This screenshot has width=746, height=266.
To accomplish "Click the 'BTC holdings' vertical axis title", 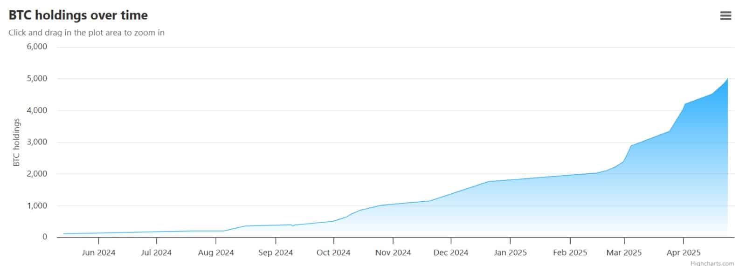I will (16, 143).
